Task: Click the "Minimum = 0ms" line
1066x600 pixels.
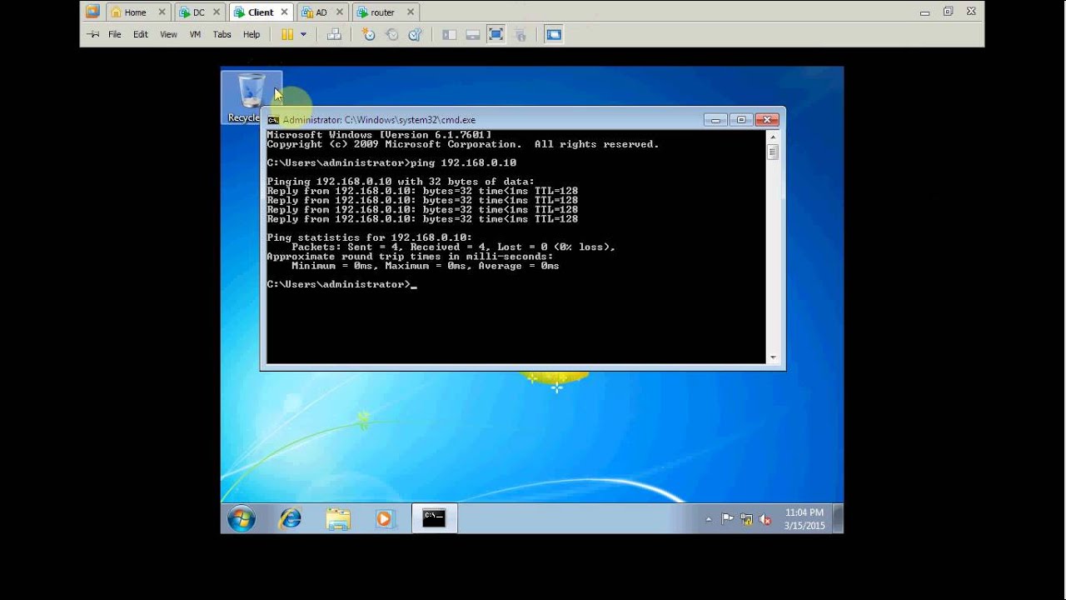Action: pos(425,266)
